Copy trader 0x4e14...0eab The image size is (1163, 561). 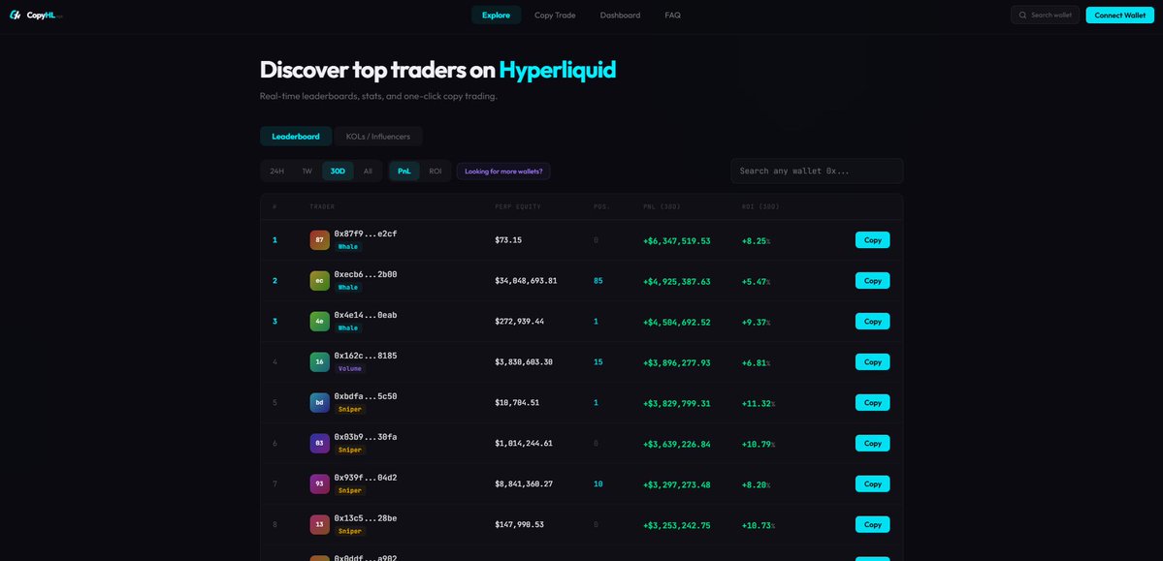(872, 322)
